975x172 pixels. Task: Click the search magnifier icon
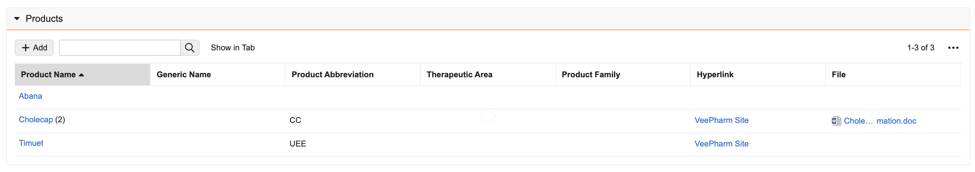(190, 48)
